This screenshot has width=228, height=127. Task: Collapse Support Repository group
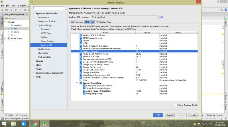pyautogui.click(x=77, y=83)
